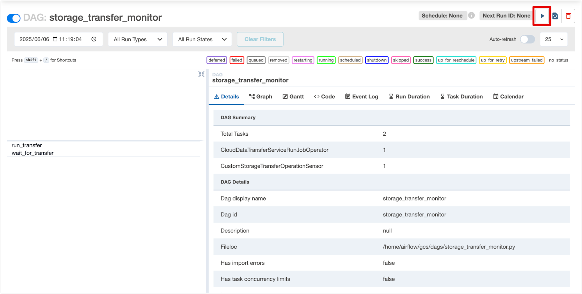Click the upstream_failed status legend
This screenshot has height=294, width=582.
[x=527, y=60]
